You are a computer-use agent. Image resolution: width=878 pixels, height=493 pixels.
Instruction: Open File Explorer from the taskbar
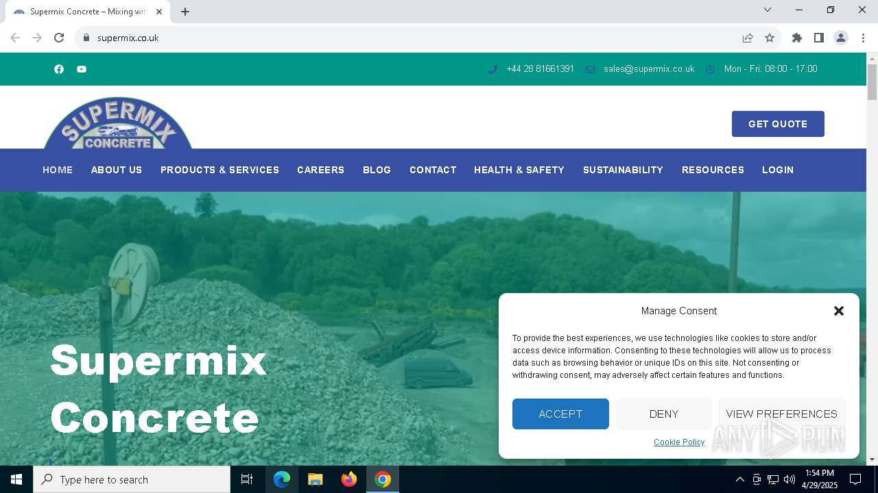pyautogui.click(x=316, y=479)
